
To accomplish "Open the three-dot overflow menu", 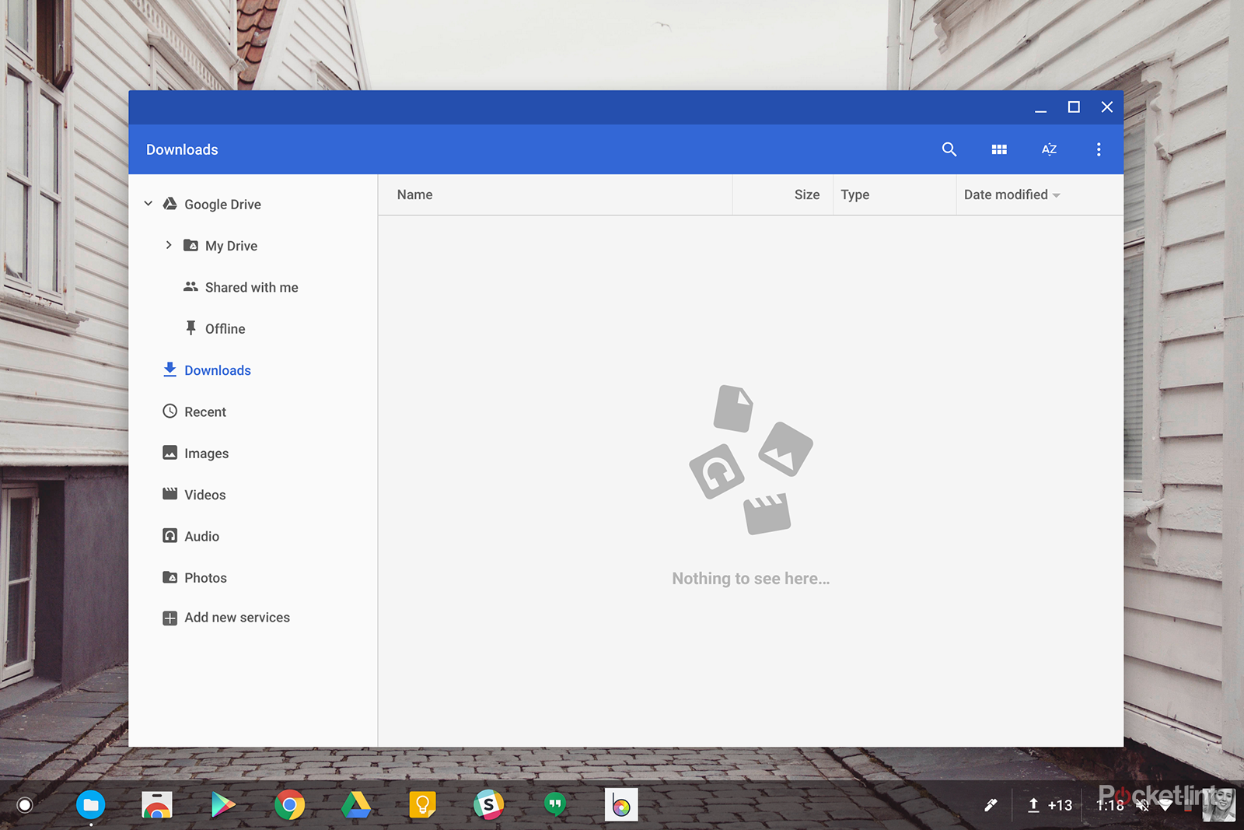I will 1099,149.
